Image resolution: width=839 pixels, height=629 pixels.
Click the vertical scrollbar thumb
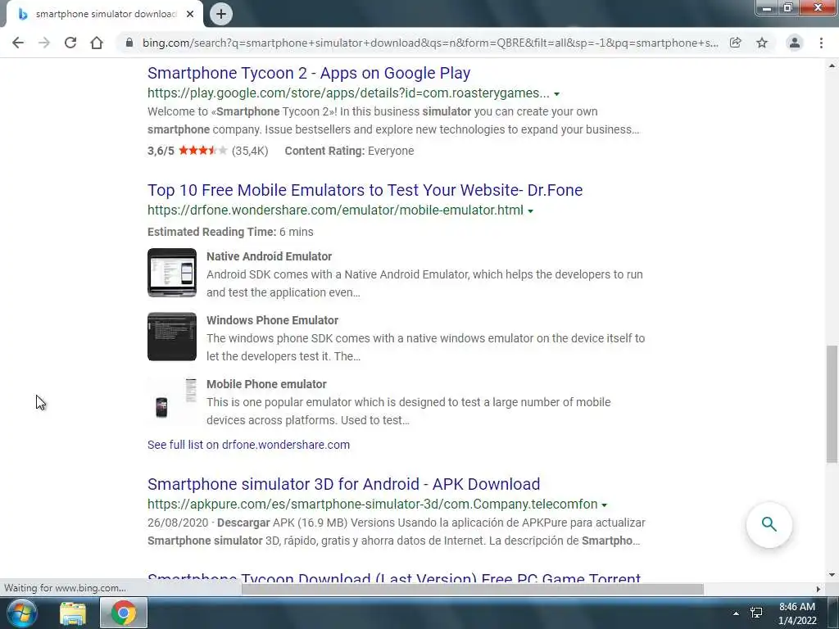tap(832, 404)
